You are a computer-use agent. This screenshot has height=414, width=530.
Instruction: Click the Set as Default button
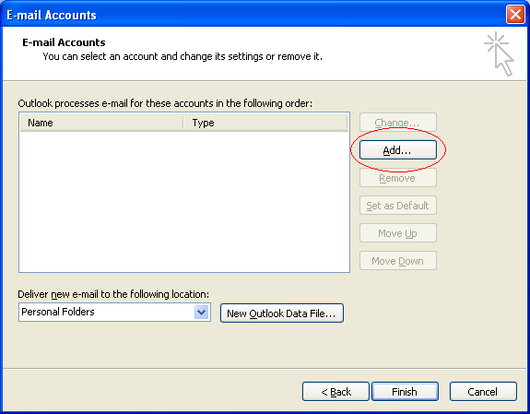point(398,206)
